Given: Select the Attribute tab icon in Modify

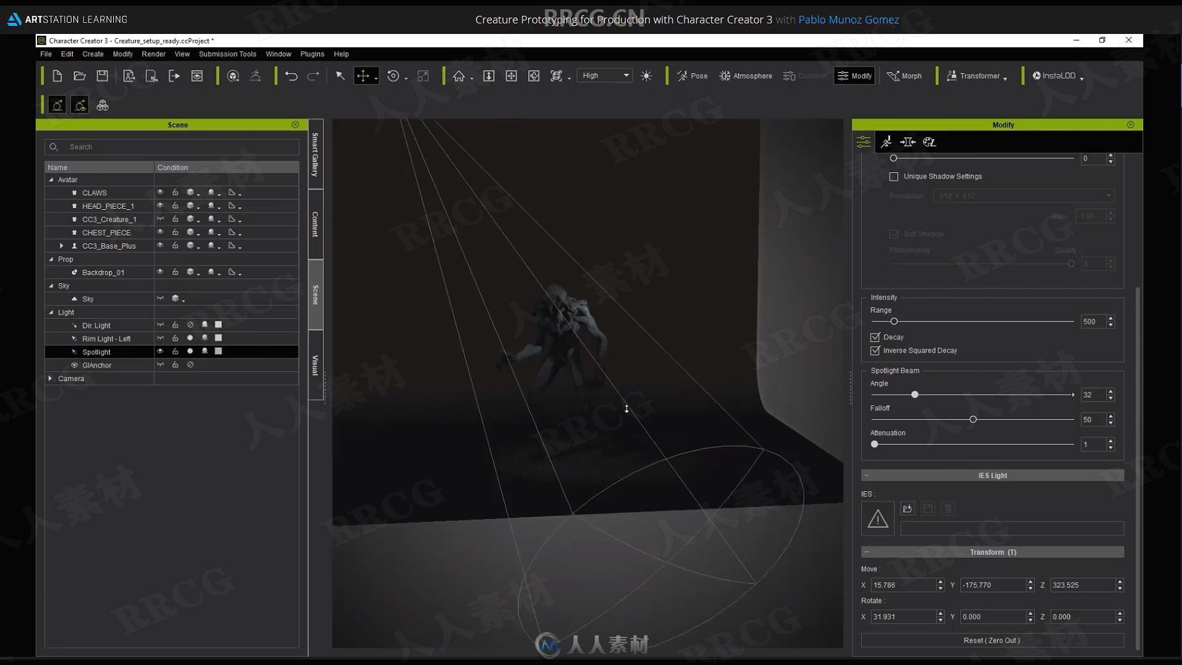Looking at the screenshot, I should (864, 142).
